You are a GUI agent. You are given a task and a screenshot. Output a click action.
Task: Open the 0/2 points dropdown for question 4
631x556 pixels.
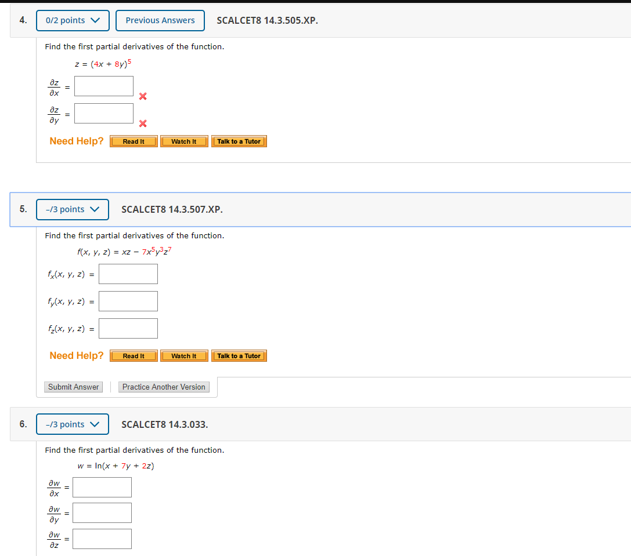[72, 20]
